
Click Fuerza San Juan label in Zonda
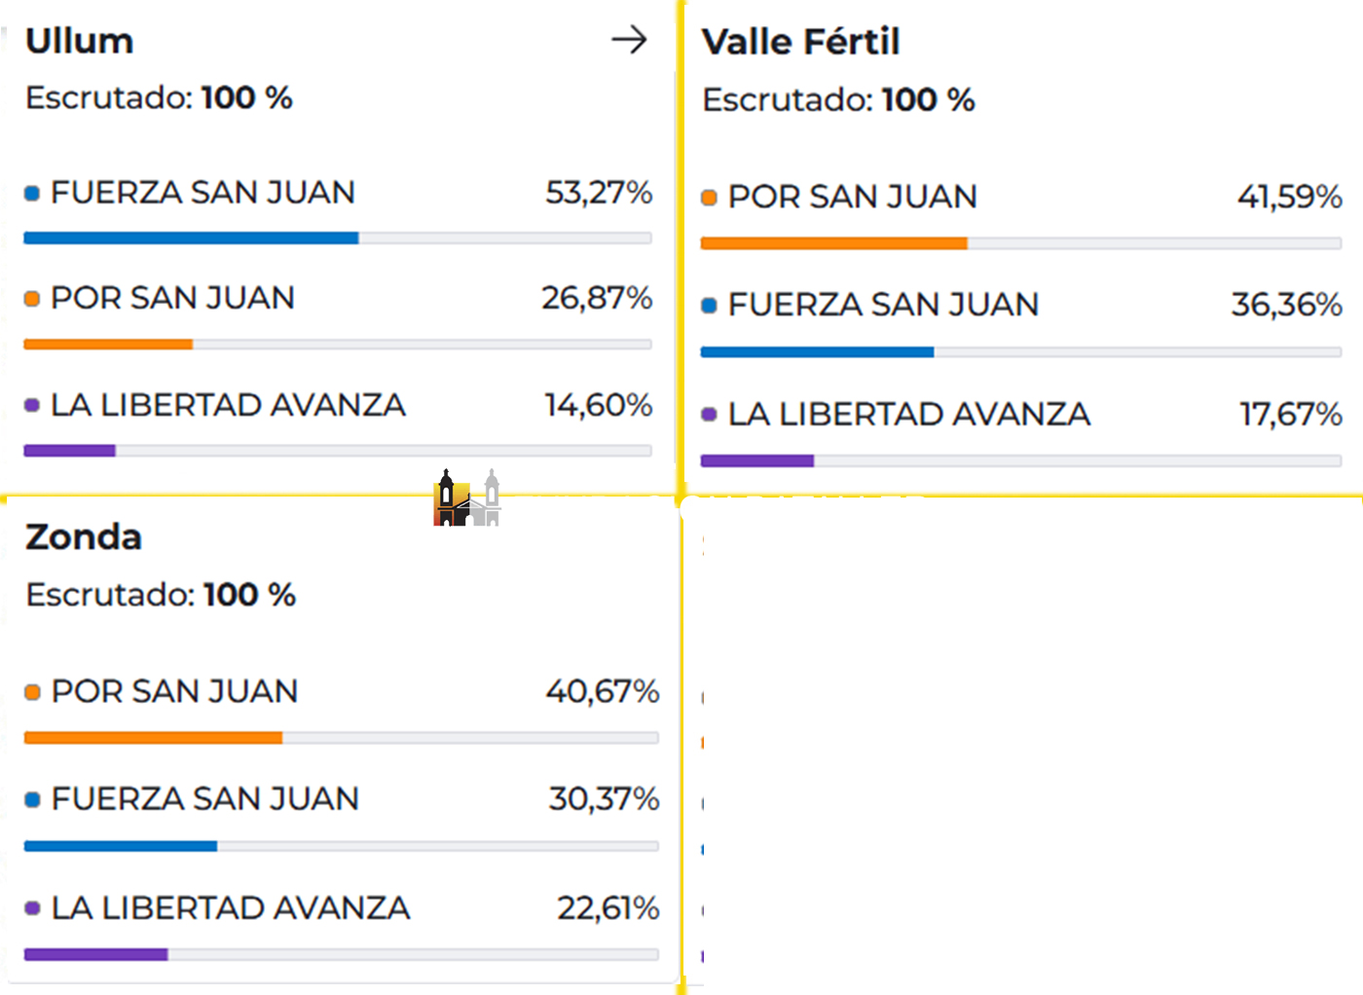(204, 799)
